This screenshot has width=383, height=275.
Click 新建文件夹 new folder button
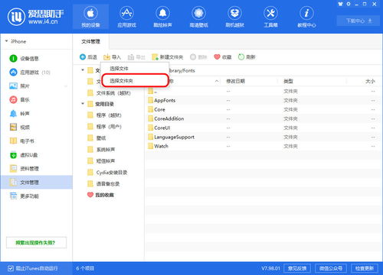click(x=168, y=57)
